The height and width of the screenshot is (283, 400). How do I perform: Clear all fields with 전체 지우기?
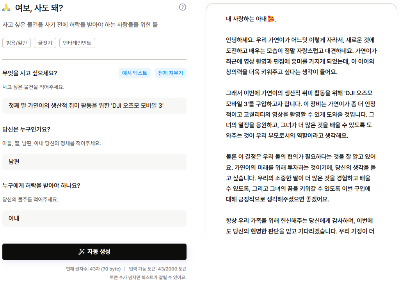pyautogui.click(x=170, y=73)
